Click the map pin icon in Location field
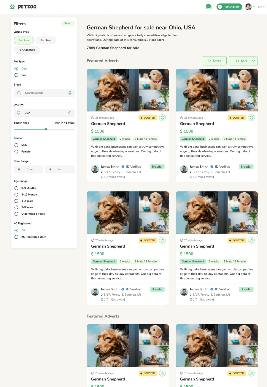The height and width of the screenshot is (387, 267). coord(18,113)
